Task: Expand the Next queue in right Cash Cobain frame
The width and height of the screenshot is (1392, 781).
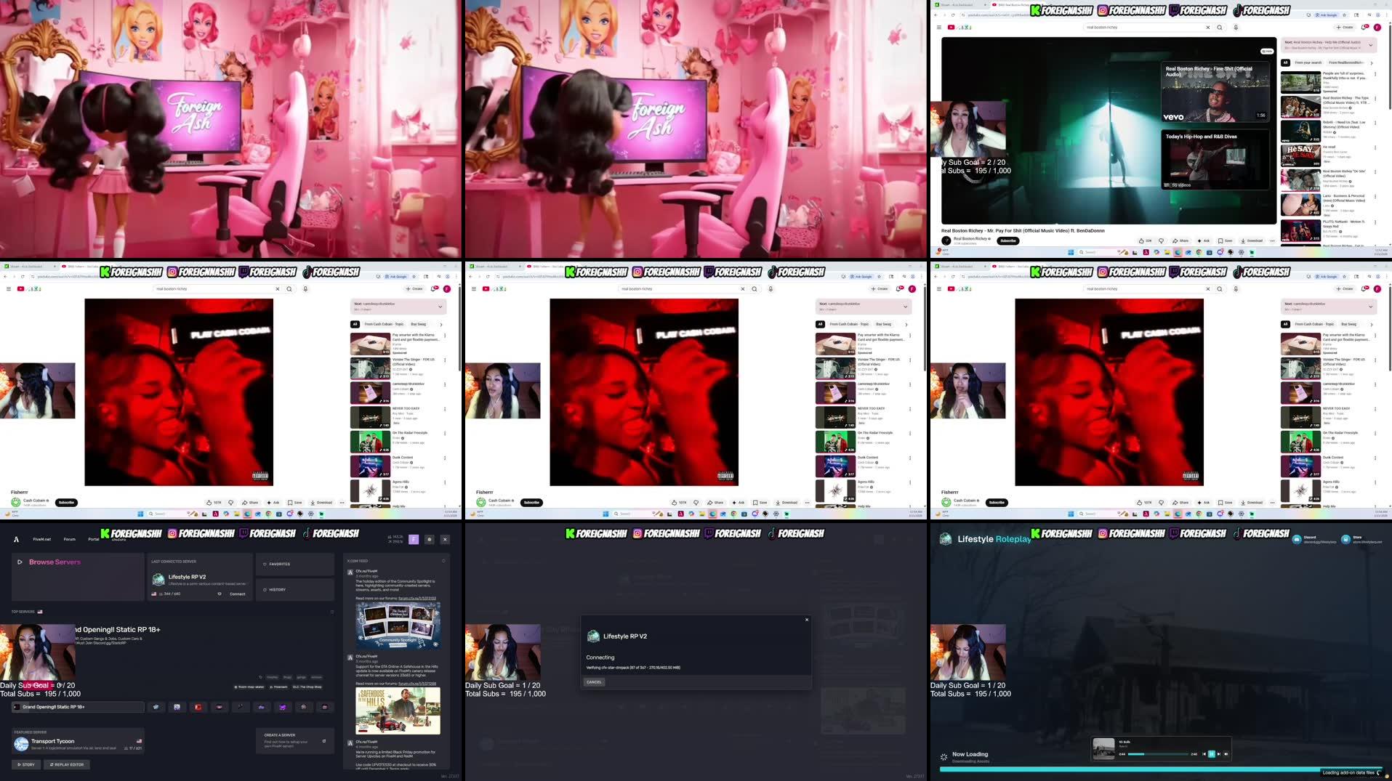Action: (1371, 307)
